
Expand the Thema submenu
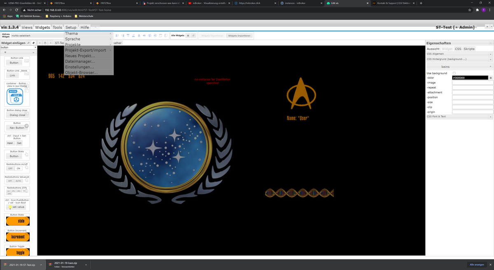point(89,33)
